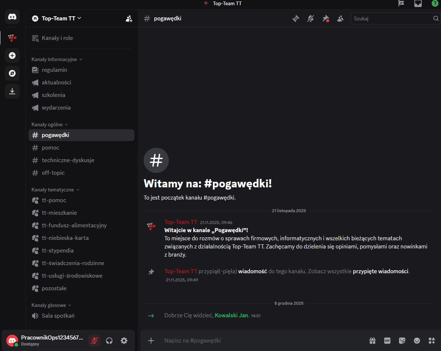Toggle the member list icon
Viewport: 441px width, 351px height.
340,19
